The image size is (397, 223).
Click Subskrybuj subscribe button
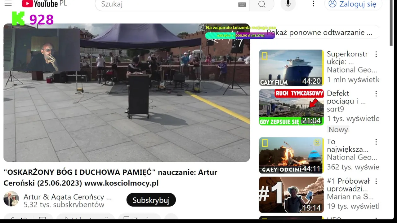point(151,200)
